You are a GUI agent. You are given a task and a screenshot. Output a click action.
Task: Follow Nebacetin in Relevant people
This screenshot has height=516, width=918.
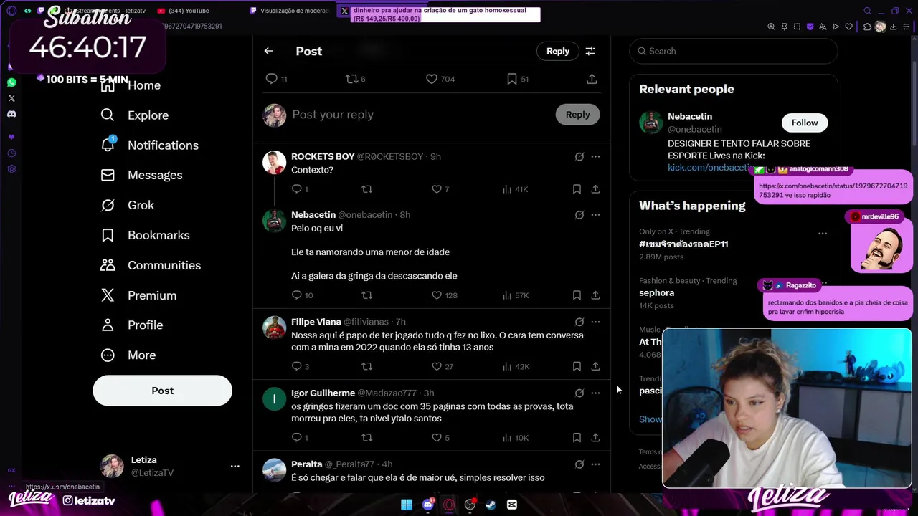click(805, 123)
